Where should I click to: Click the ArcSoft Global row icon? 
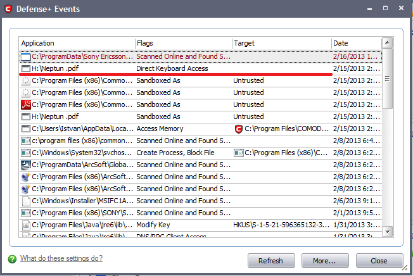tap(26, 165)
